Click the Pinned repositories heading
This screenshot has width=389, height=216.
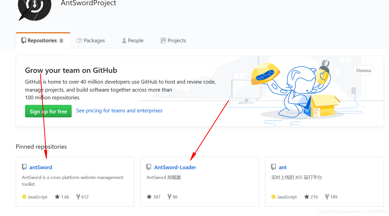pyautogui.click(x=41, y=147)
